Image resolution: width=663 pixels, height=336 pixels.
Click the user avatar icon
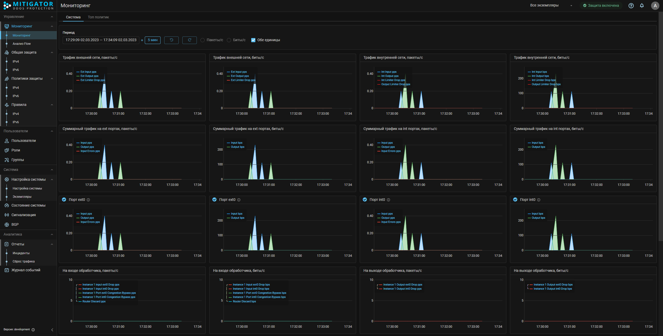[x=655, y=5]
